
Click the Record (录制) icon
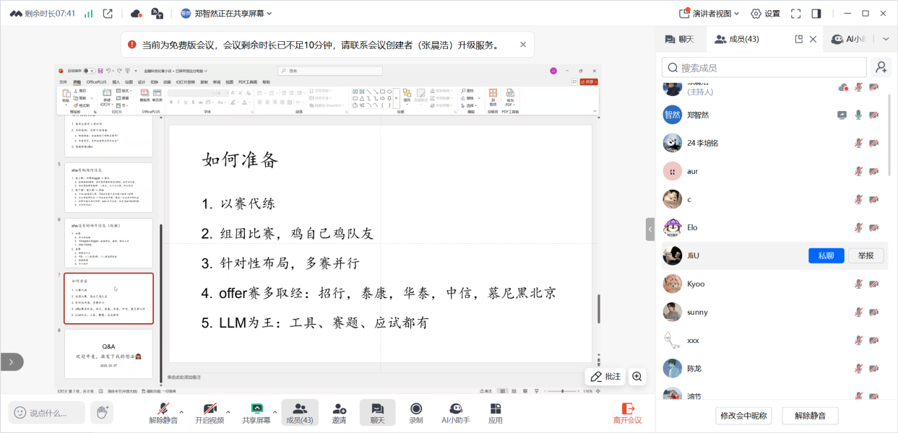pyautogui.click(x=416, y=409)
